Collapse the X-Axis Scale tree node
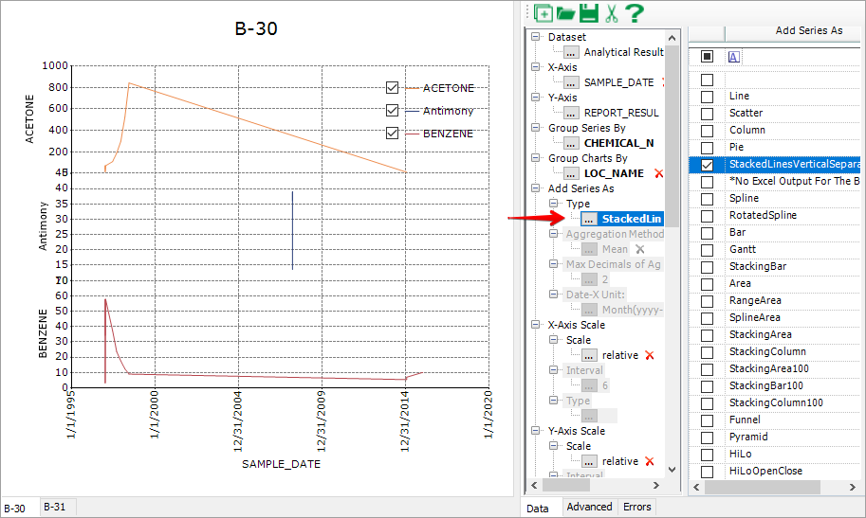This screenshot has width=866, height=518. pyautogui.click(x=537, y=325)
